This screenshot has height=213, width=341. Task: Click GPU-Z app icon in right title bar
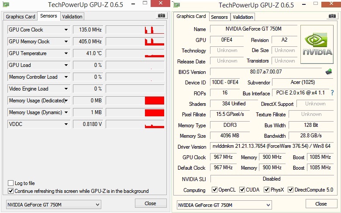[176, 4]
